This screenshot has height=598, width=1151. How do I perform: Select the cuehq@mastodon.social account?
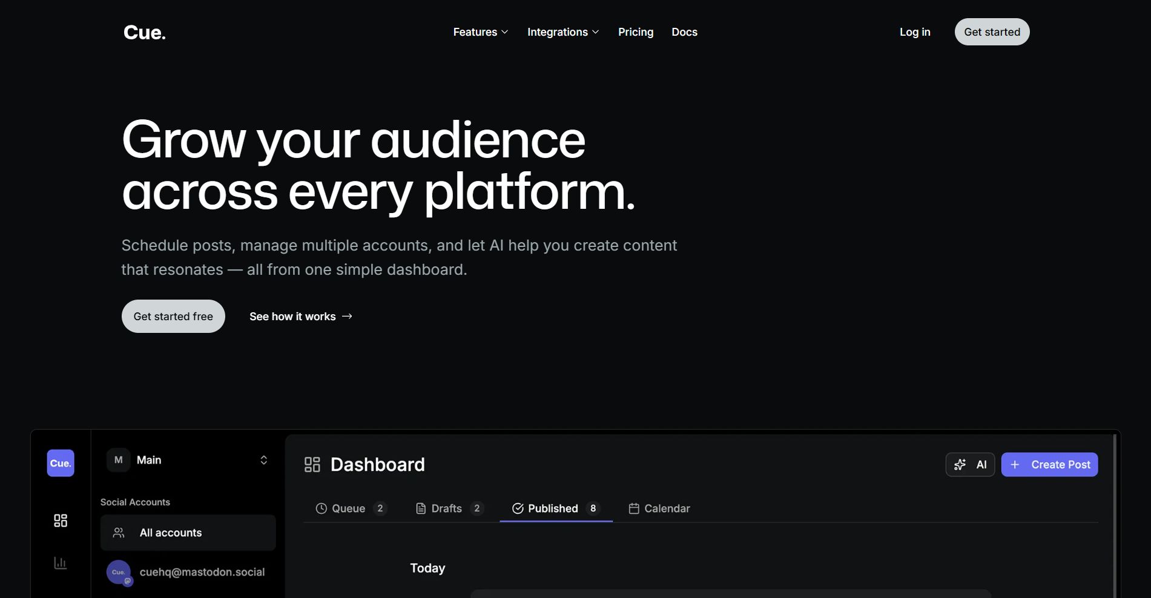tap(188, 572)
